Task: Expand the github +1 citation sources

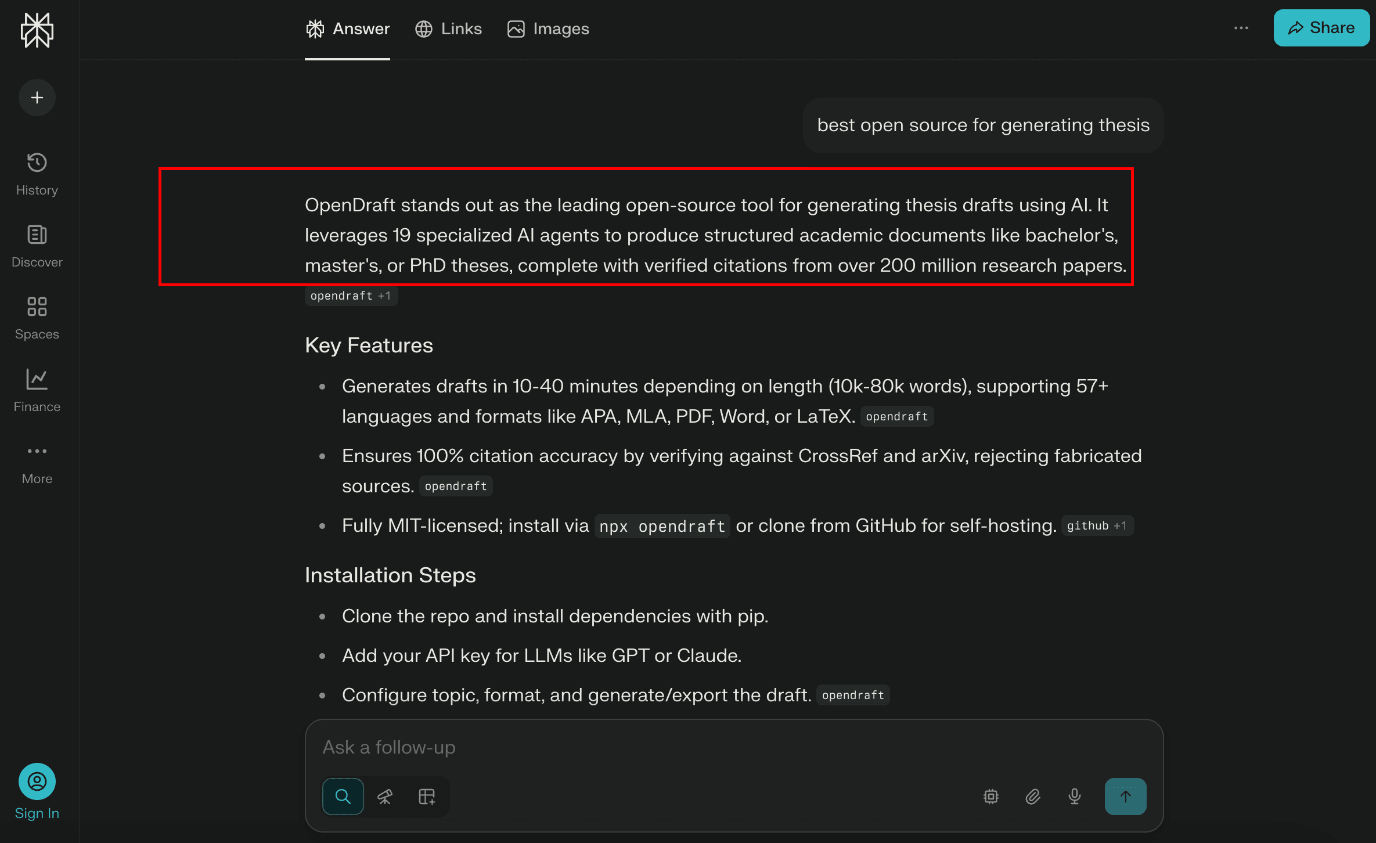Action: coord(1097,525)
